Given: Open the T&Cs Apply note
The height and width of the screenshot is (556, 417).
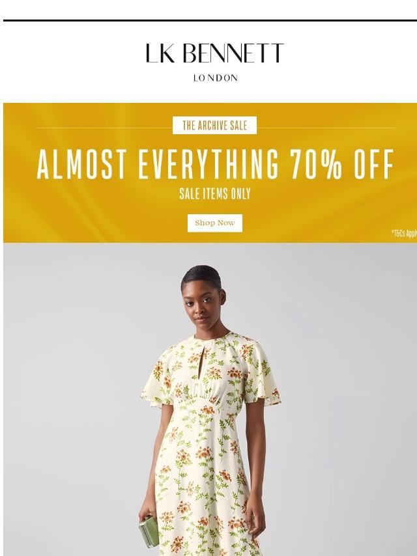Looking at the screenshot, I should (404, 233).
